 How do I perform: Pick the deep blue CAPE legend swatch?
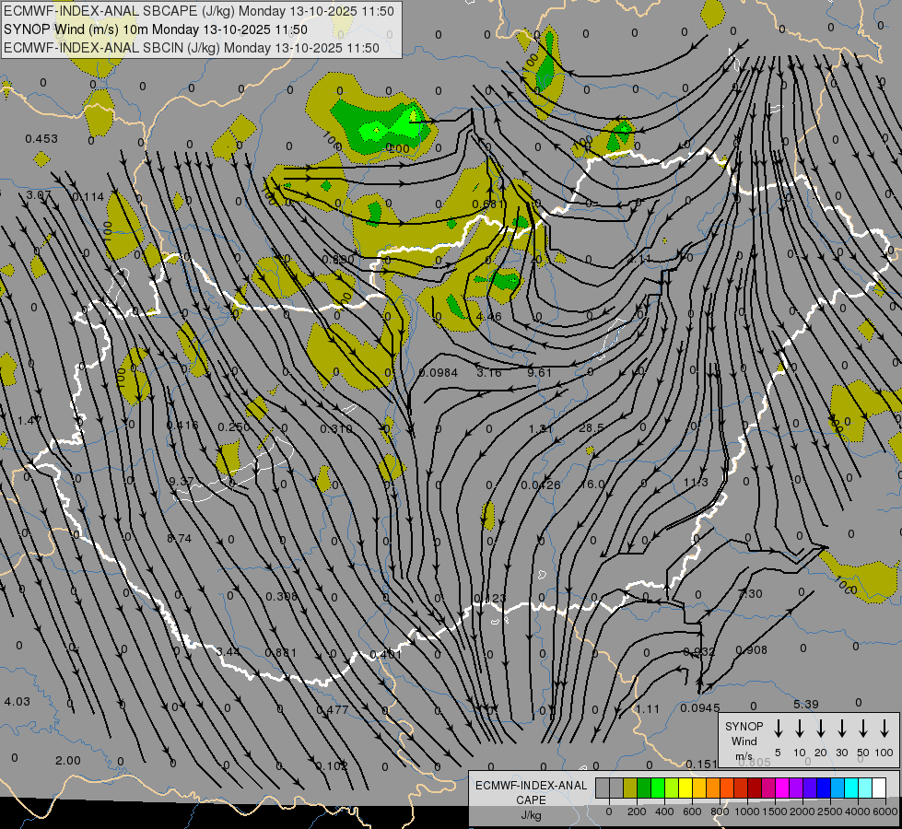823,788
